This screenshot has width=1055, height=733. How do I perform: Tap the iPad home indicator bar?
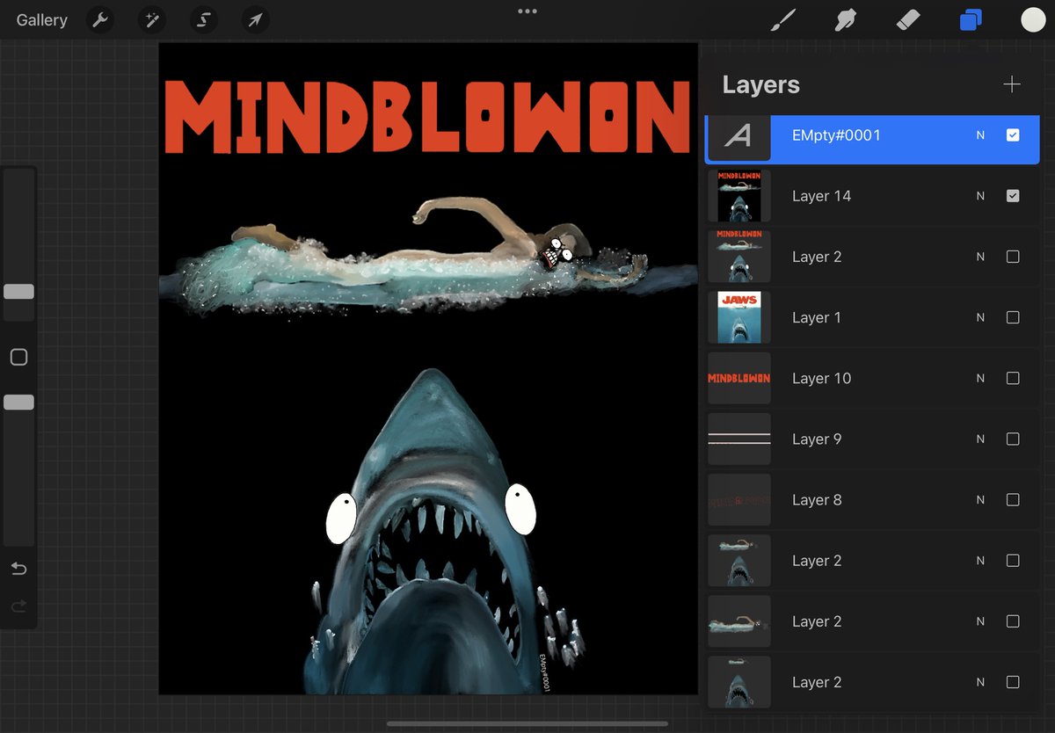point(527,724)
